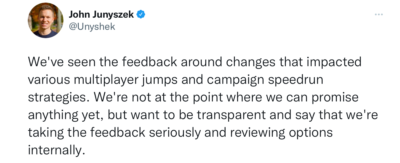Open John Junyszek's profile photo
The width and height of the screenshot is (400, 163).
[45, 21]
